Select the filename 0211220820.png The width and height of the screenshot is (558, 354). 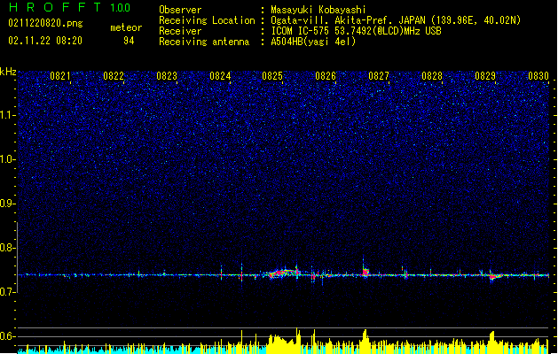pyautogui.click(x=45, y=23)
